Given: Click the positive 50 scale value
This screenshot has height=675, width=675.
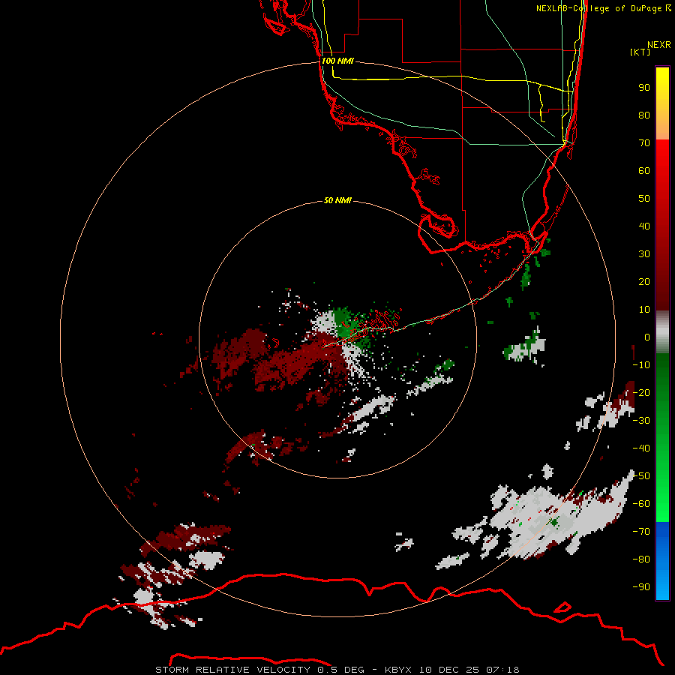Looking at the screenshot, I should [644, 199].
